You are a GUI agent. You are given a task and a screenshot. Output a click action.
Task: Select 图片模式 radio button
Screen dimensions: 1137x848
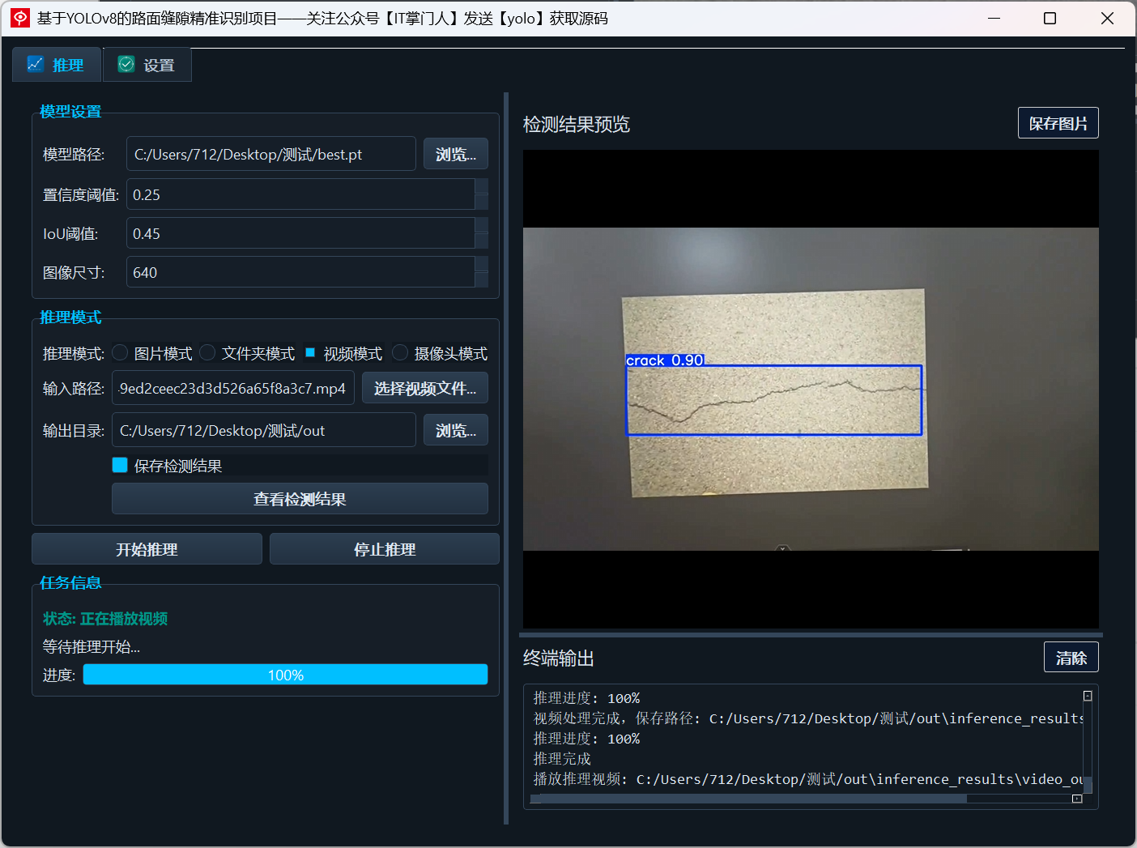tap(120, 352)
